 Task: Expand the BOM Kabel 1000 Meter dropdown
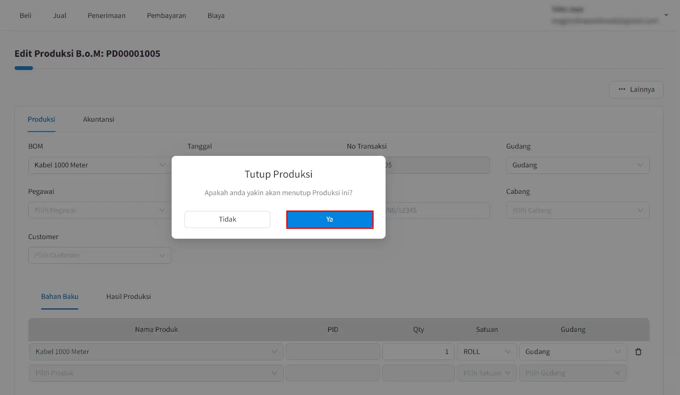click(x=99, y=165)
